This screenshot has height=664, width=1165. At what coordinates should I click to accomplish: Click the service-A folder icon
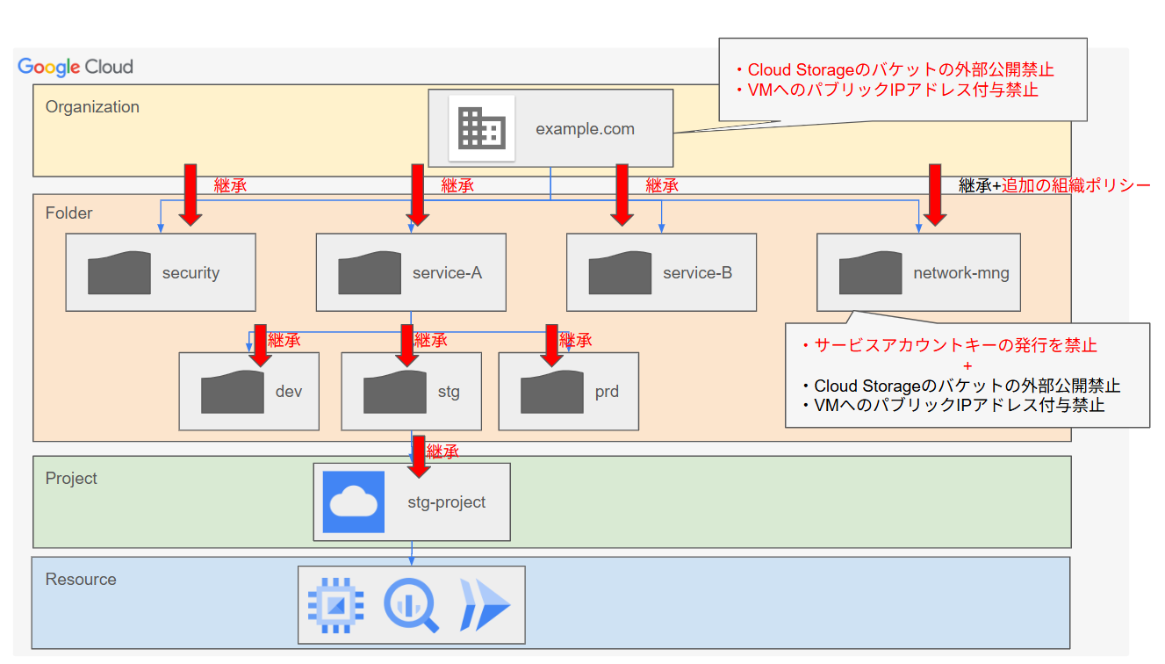(369, 272)
